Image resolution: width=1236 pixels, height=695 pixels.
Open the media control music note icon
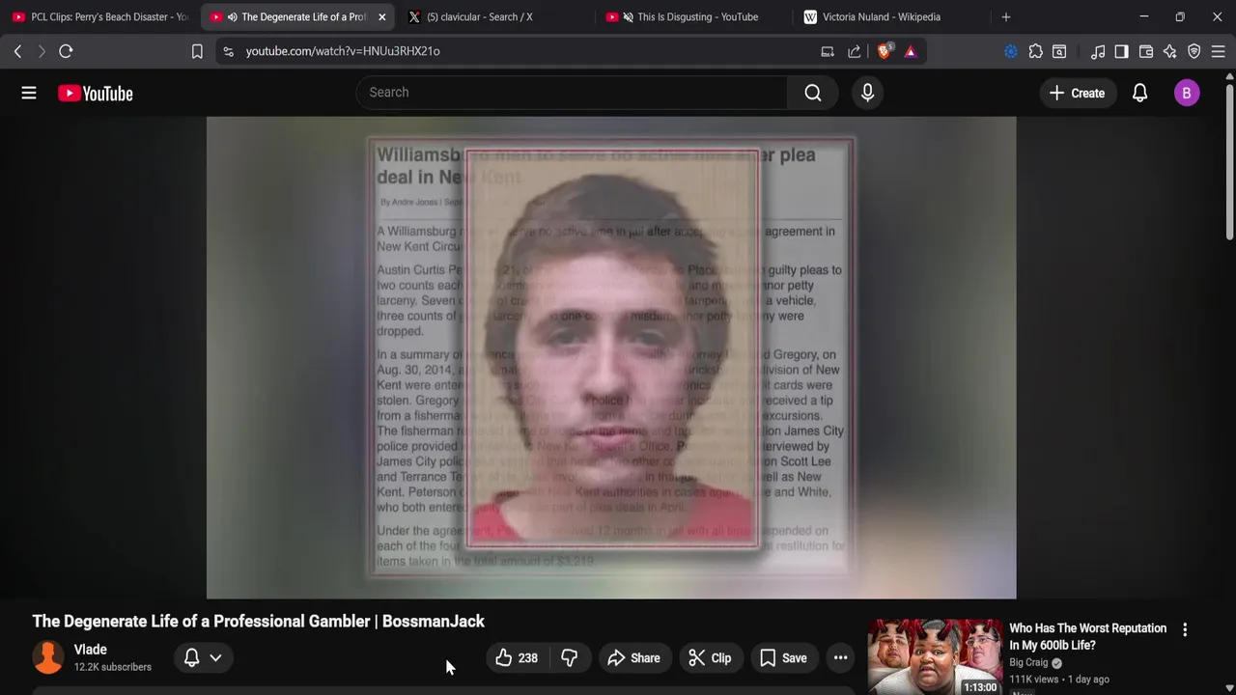tap(1098, 51)
